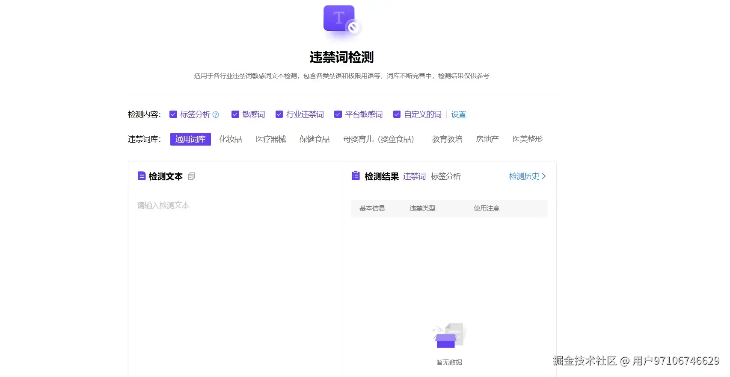This screenshot has width=730, height=377.
Task: Click the 暂无数据 text
Action: tap(449, 362)
